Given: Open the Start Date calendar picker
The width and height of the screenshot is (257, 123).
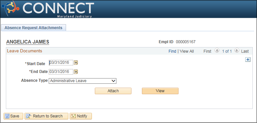Looking at the screenshot, I should tap(76, 63).
